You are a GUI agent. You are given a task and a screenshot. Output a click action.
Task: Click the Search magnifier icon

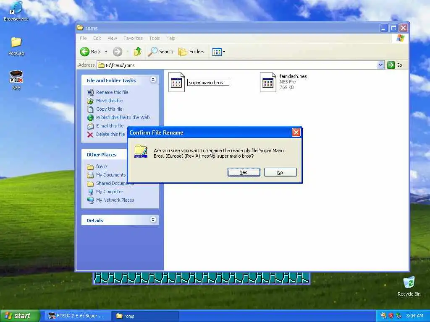152,52
